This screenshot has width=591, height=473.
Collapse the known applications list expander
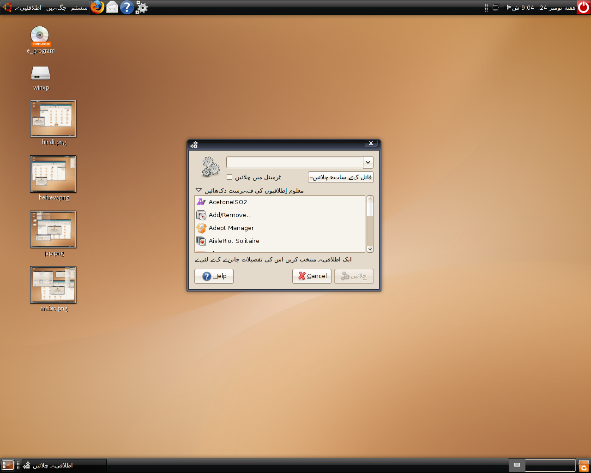click(199, 190)
